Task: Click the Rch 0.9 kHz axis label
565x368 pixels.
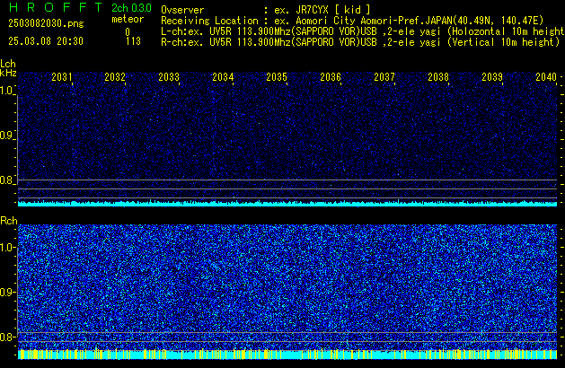Action: [7, 292]
